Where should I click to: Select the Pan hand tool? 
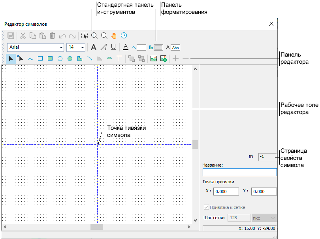[114, 36]
